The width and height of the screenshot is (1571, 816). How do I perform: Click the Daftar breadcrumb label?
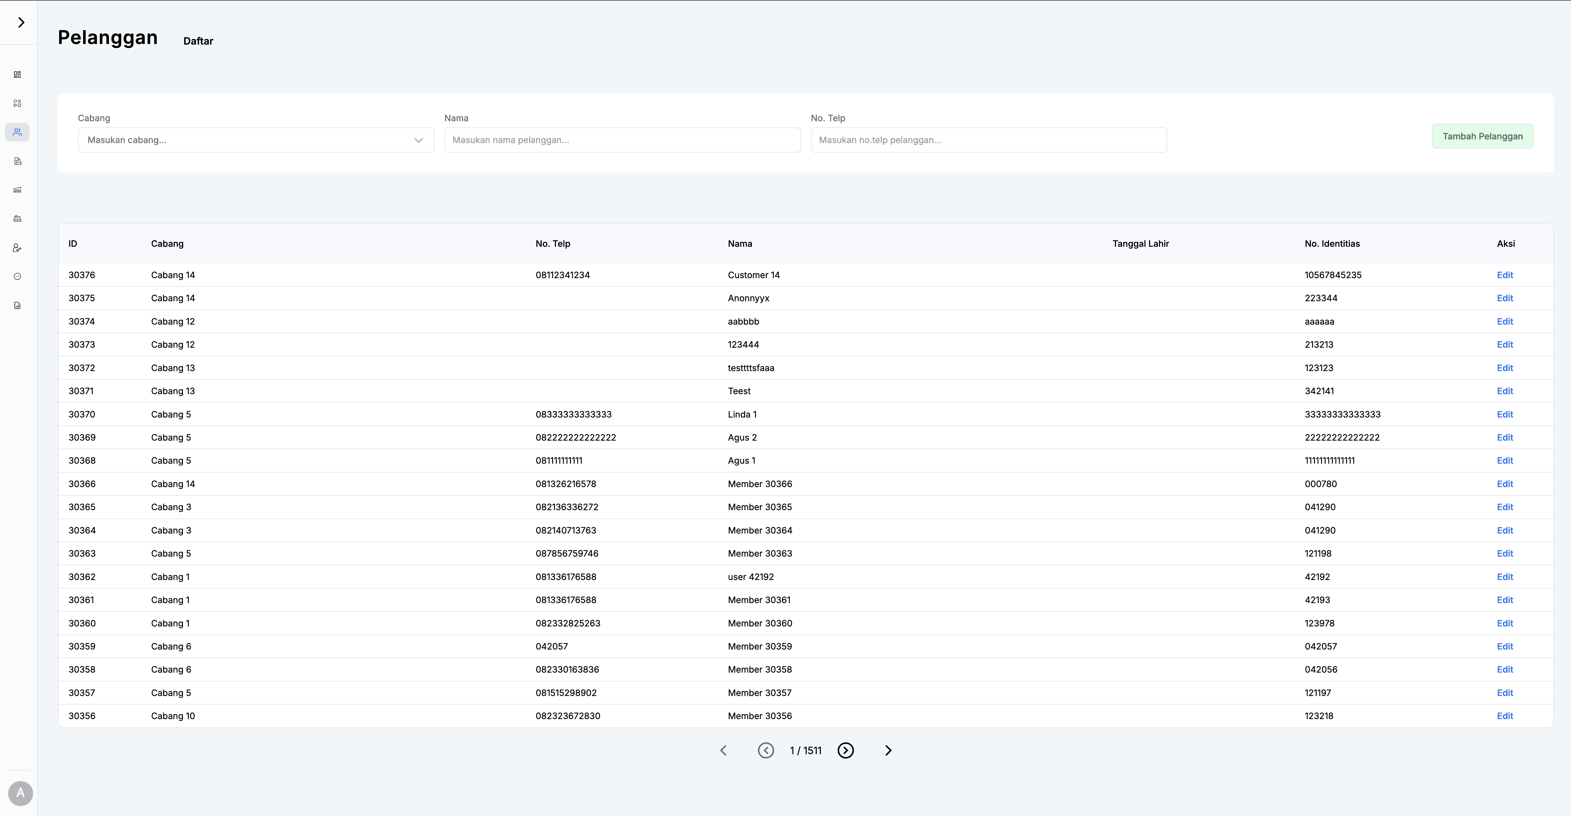[198, 41]
